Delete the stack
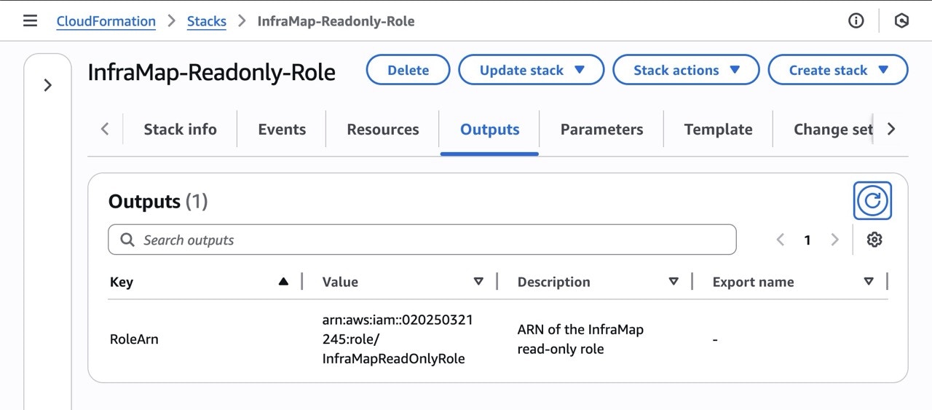Screen dimensions: 932x410 (408, 70)
